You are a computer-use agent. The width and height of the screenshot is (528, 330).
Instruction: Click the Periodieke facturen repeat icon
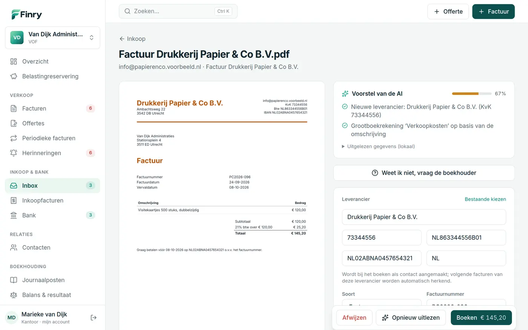coord(14,138)
